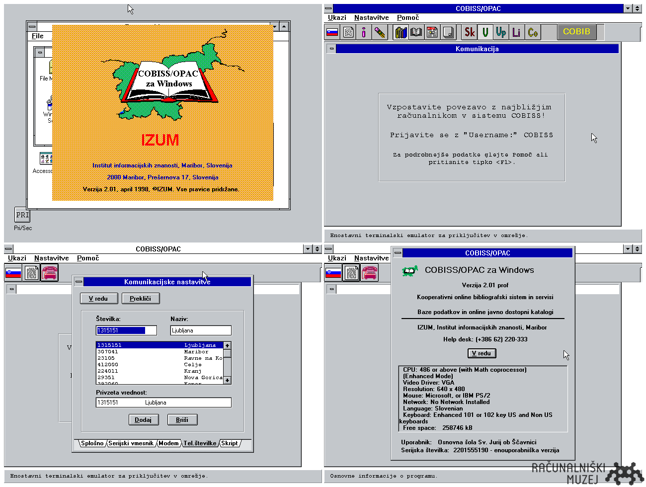The width and height of the screenshot is (646, 487).
Task: Switch to the Serijski vmesnik tab
Action: 131,443
